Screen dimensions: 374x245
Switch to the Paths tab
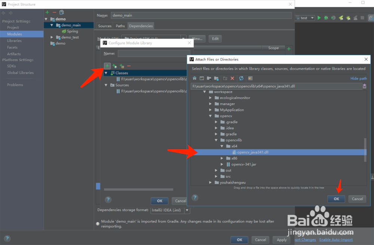pyautogui.click(x=120, y=26)
